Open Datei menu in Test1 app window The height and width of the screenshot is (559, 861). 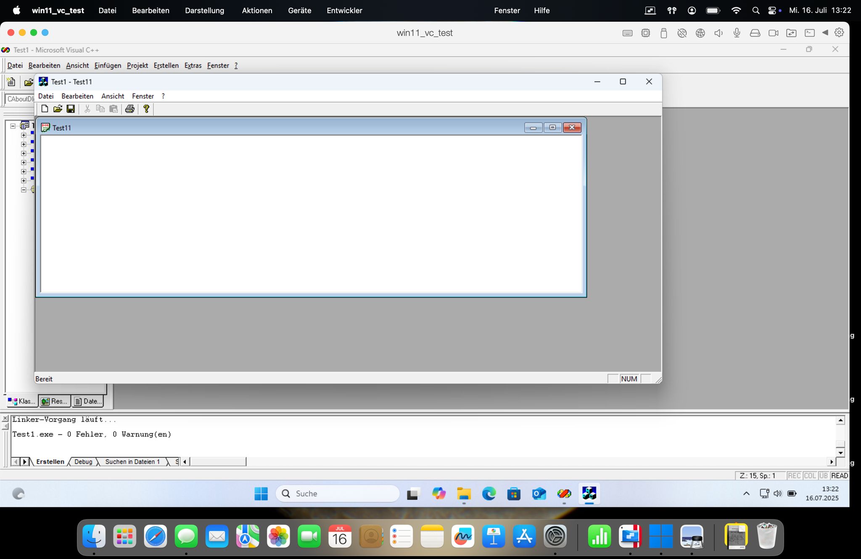46,96
